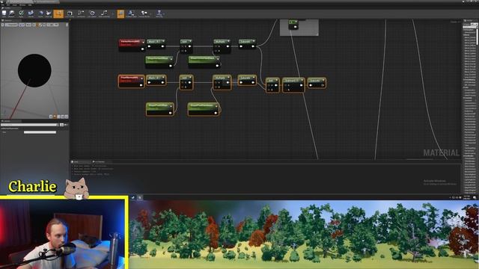
Task: Open the Hierarchy toolbar icon
Action: click(159, 13)
